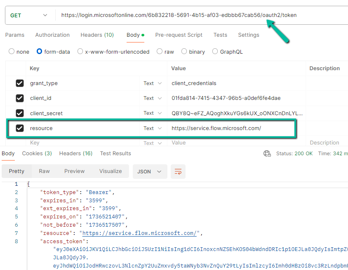Choose the raw body option
This screenshot has height=270, width=348.
(x=159, y=52)
